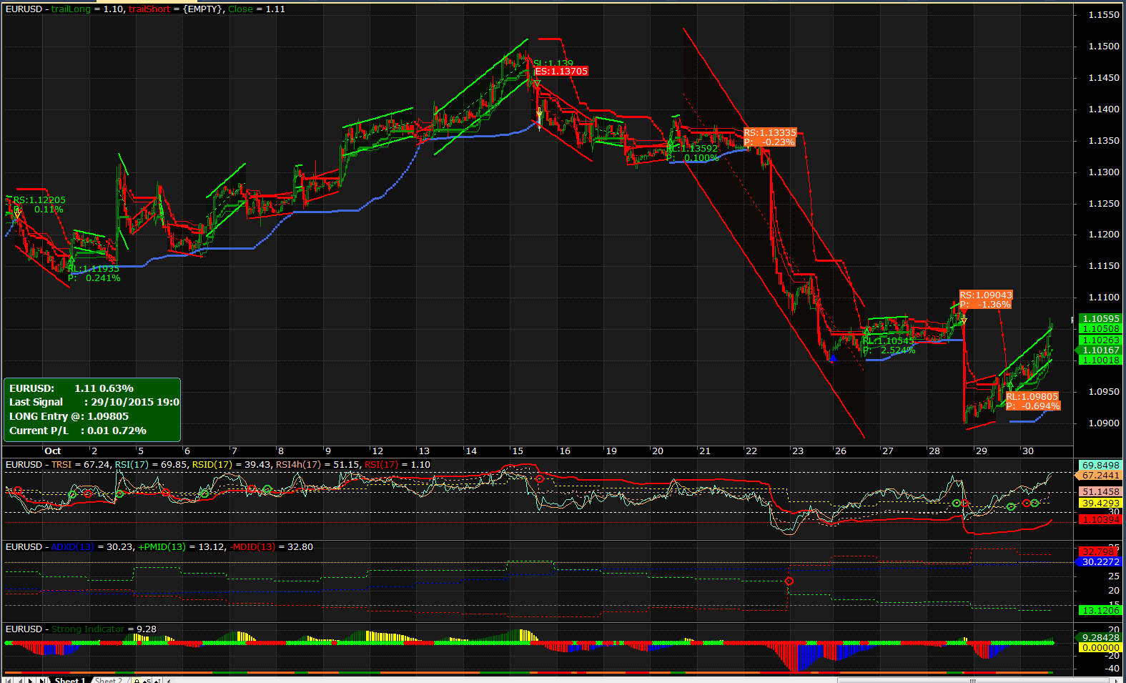Switch to the Sheet 1 tab

point(70,680)
